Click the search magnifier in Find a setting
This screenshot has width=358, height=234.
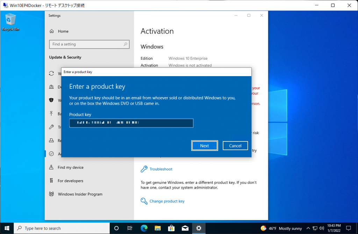pos(126,44)
